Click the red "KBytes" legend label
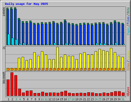 (128, 92)
